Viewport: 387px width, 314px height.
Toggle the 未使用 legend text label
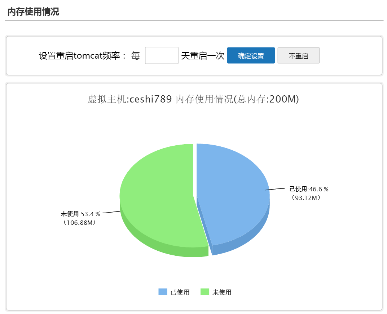[222, 292]
